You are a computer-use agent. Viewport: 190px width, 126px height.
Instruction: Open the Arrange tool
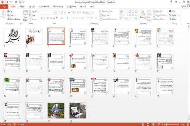pyautogui.click(x=143, y=15)
